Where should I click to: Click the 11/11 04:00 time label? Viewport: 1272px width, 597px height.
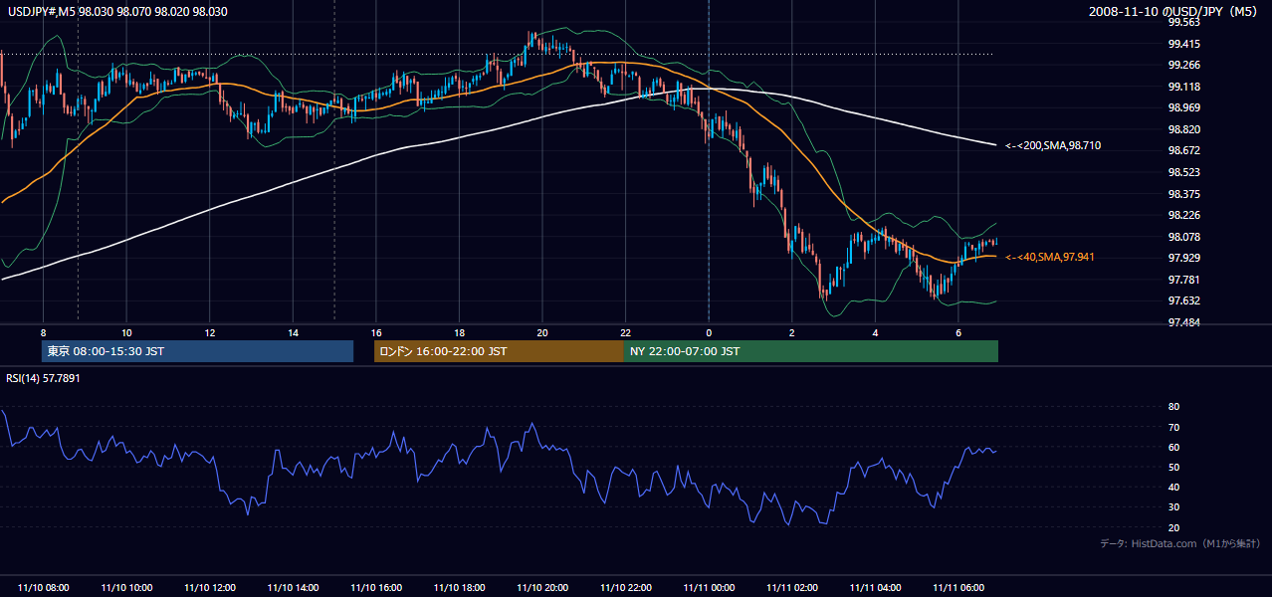tap(875, 588)
